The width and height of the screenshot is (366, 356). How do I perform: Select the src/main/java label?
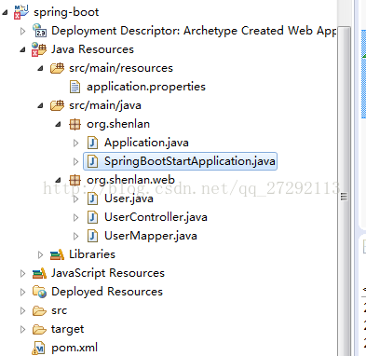tap(105, 105)
